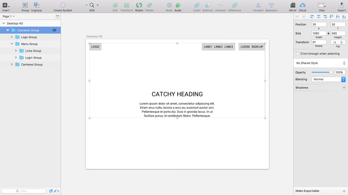Apply the Difference boolean operation
Image resolution: width=348 pixels, height=195 pixels.
click(235, 5)
